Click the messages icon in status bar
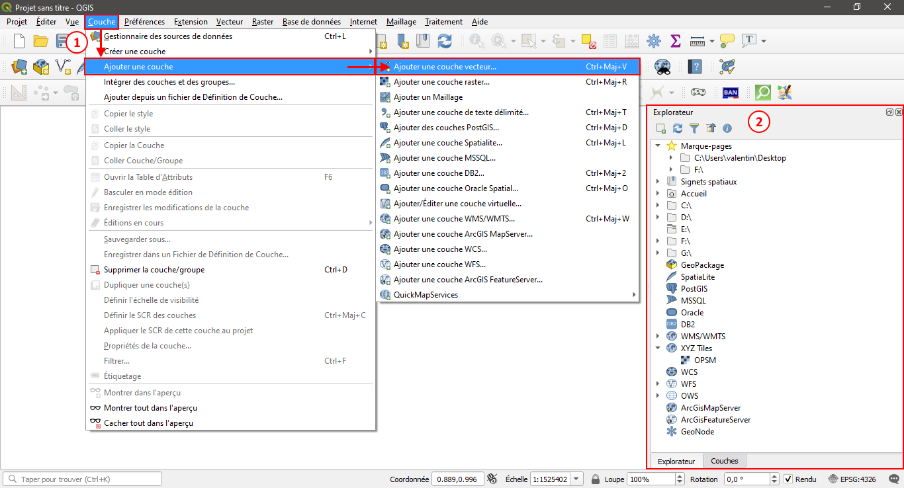904x488 pixels. click(x=893, y=479)
